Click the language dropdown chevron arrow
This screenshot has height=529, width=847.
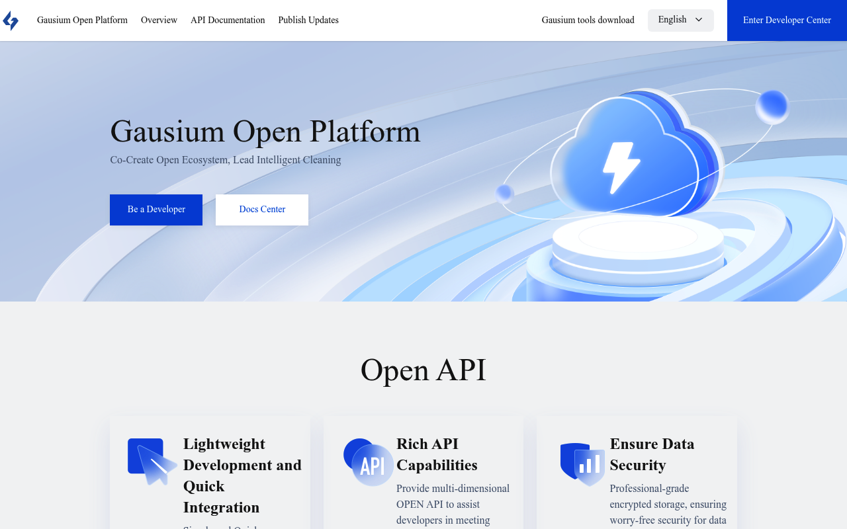[x=699, y=20]
